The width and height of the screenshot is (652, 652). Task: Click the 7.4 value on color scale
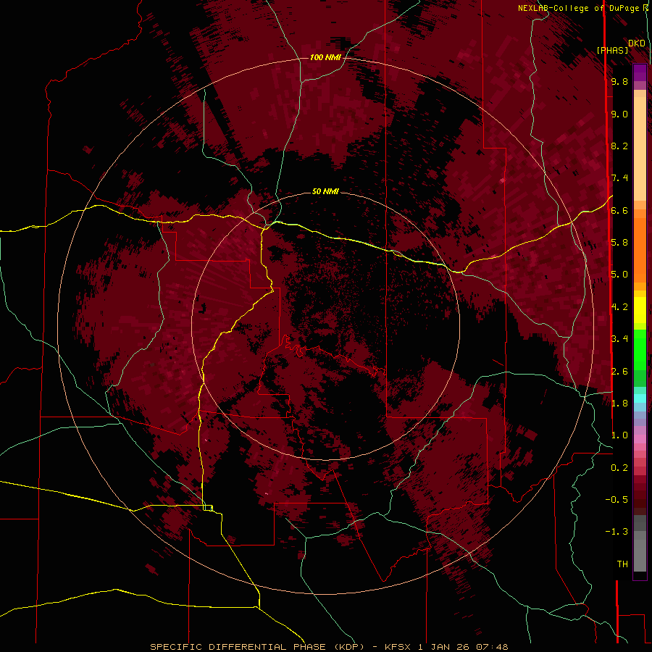click(x=619, y=178)
